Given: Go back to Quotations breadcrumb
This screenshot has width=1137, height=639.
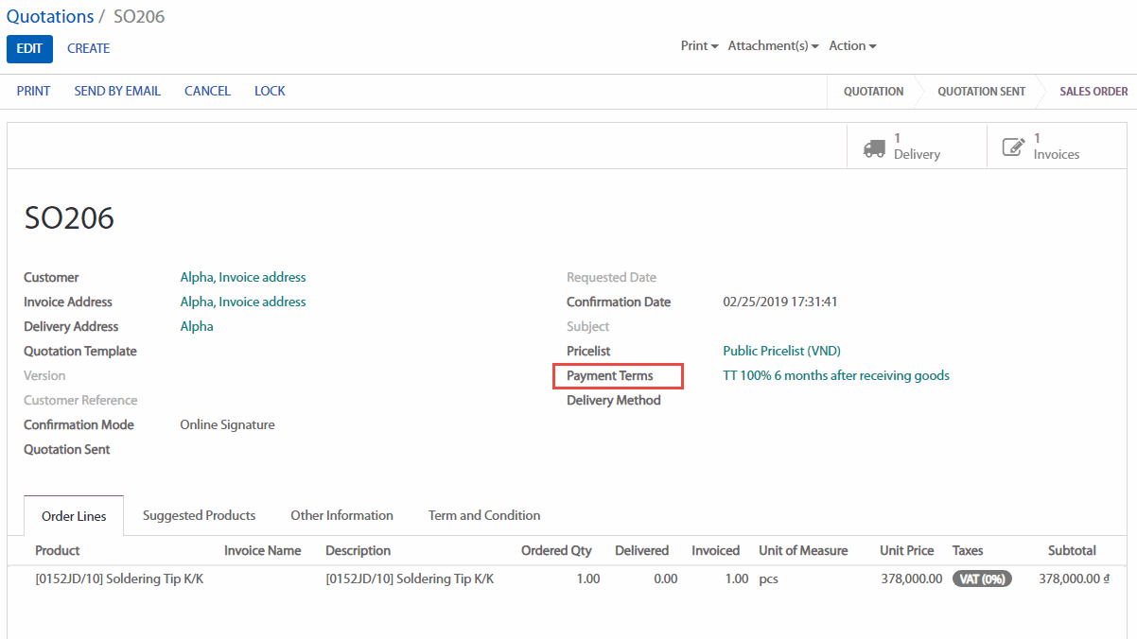Looking at the screenshot, I should coord(50,17).
